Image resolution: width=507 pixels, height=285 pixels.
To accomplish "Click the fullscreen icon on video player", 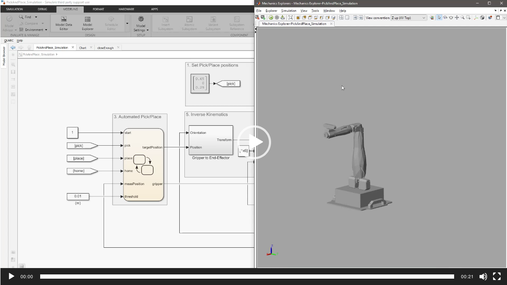I will coord(497,277).
